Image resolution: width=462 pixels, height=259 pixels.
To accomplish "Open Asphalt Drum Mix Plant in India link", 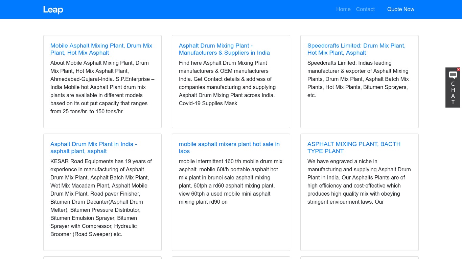I will [x=93, y=148].
